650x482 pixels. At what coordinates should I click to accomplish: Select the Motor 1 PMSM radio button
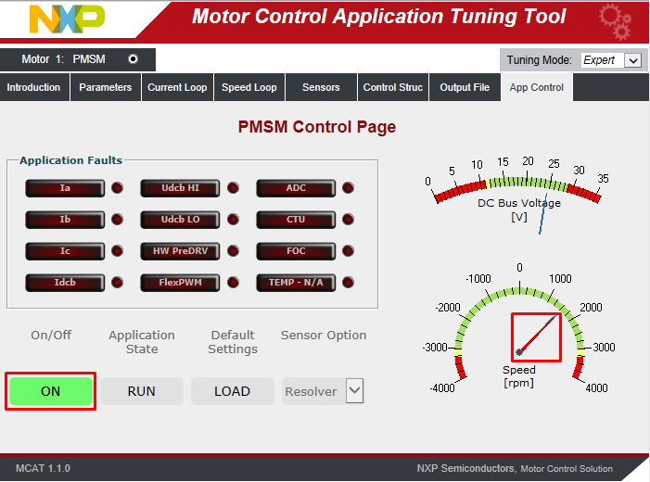coord(133,59)
